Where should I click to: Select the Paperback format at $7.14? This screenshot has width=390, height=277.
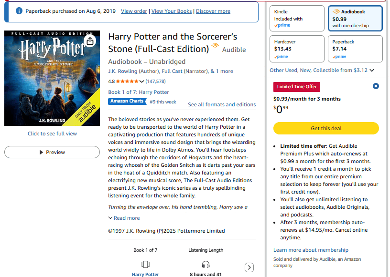[355, 49]
